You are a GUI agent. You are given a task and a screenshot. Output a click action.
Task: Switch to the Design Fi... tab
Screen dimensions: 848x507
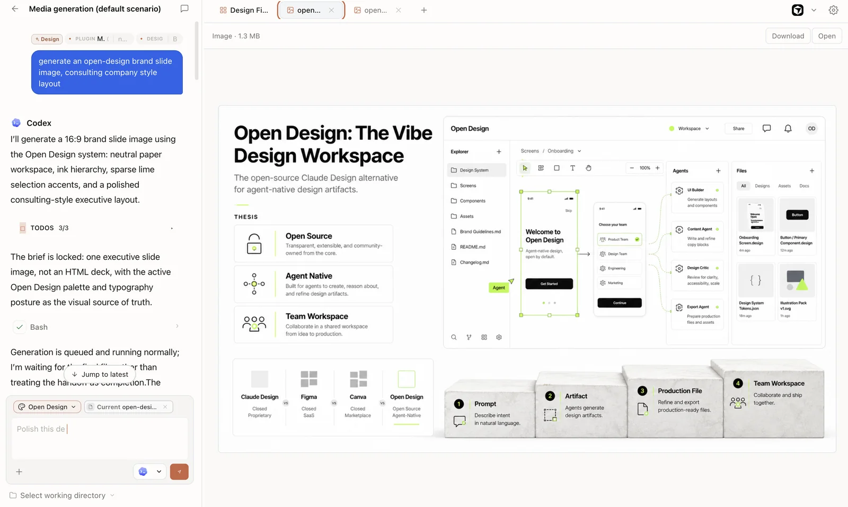244,10
